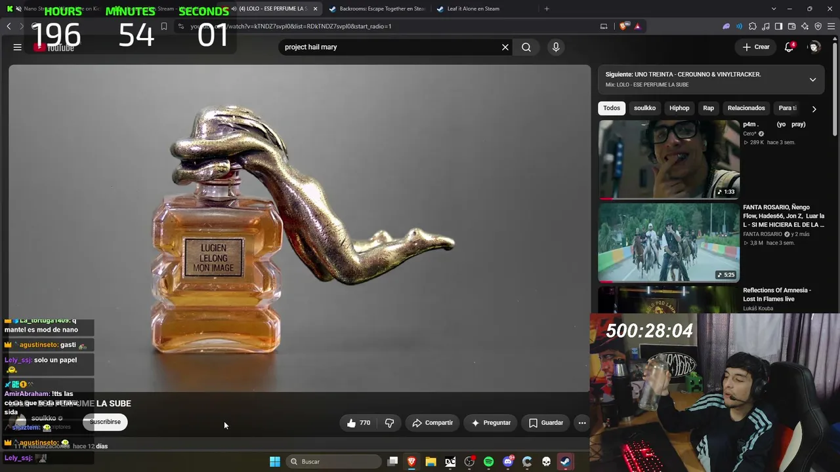
Task: Share the video via Compartir
Action: [432, 423]
